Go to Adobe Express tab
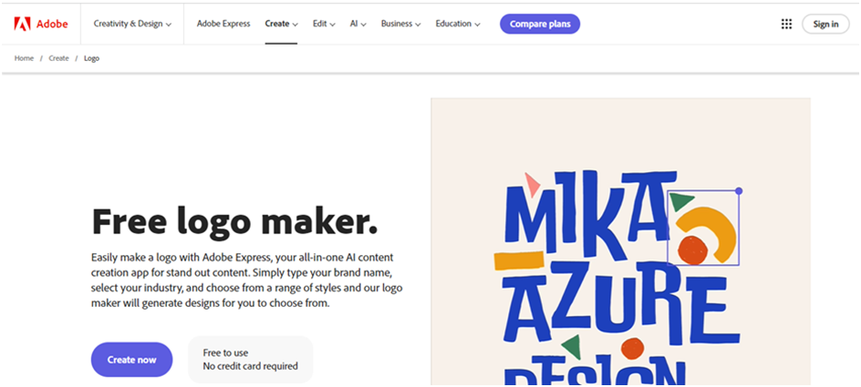Image resolution: width=861 pixels, height=387 pixels. tap(223, 24)
